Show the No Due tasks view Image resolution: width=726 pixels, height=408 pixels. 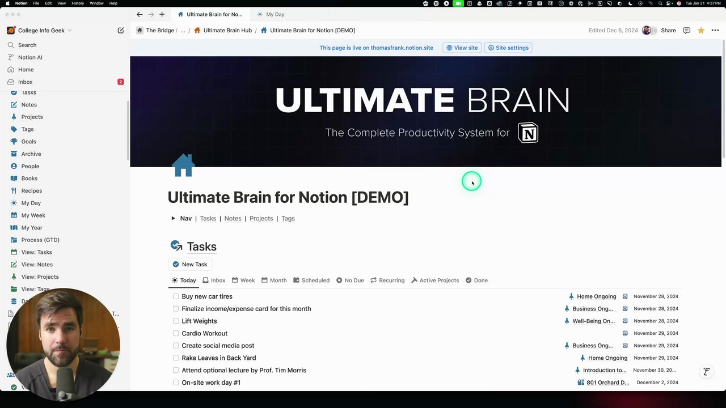350,280
